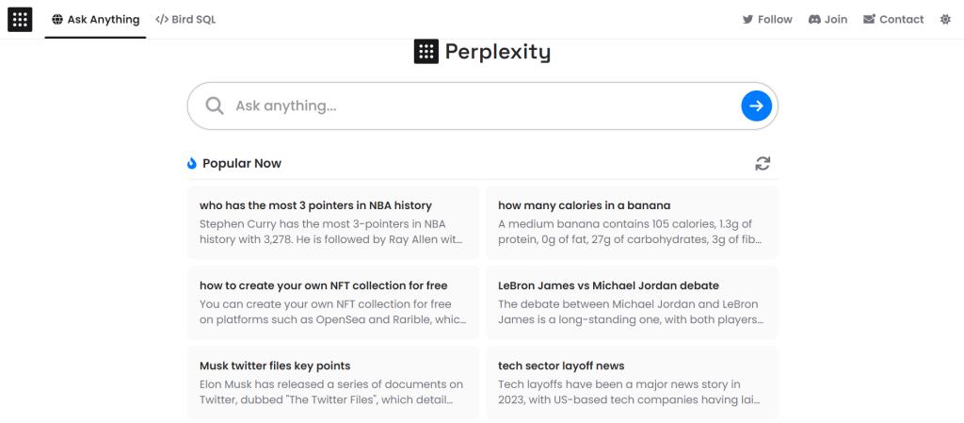
Task: Toggle the dark mode sun icon
Action: click(x=945, y=20)
